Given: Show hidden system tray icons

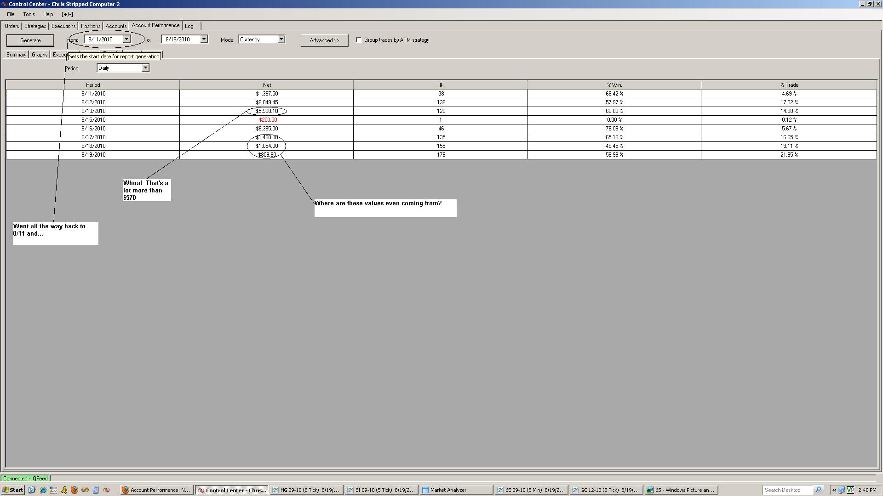Looking at the screenshot, I should click(834, 490).
